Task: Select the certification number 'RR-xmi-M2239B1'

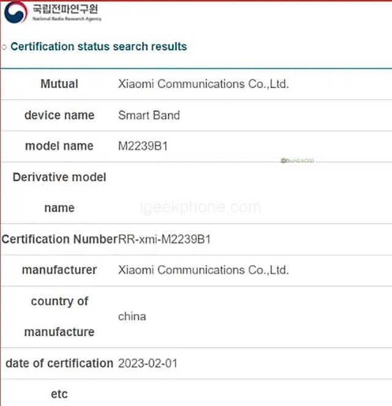Action: click(164, 239)
